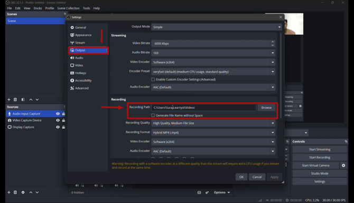
Task: Open Stream settings section
Action: pos(78,43)
